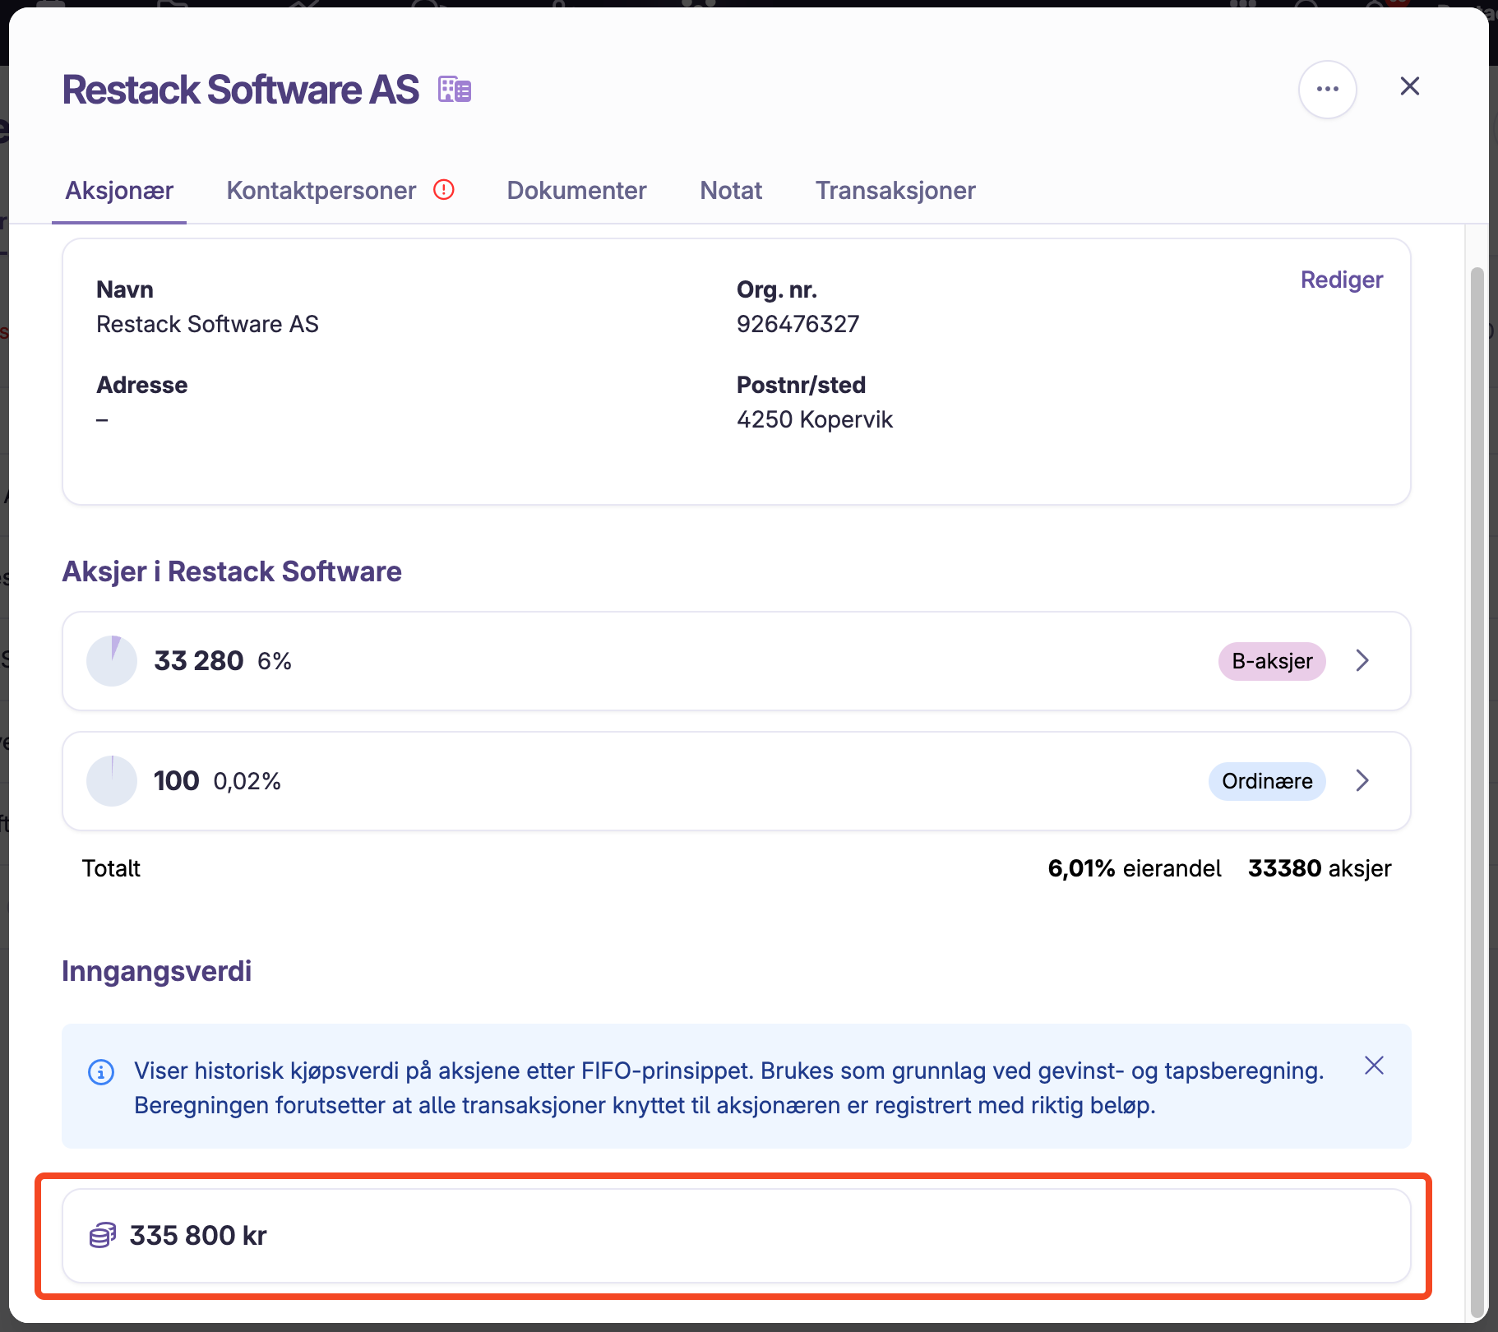1498x1332 pixels.
Task: Click the Aksjer i Restack Software heading
Action: [232, 571]
